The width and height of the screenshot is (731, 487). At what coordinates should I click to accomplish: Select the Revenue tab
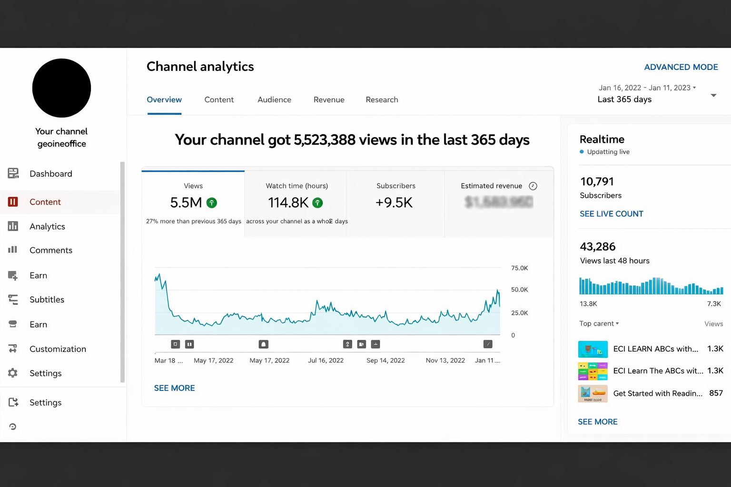coord(329,99)
